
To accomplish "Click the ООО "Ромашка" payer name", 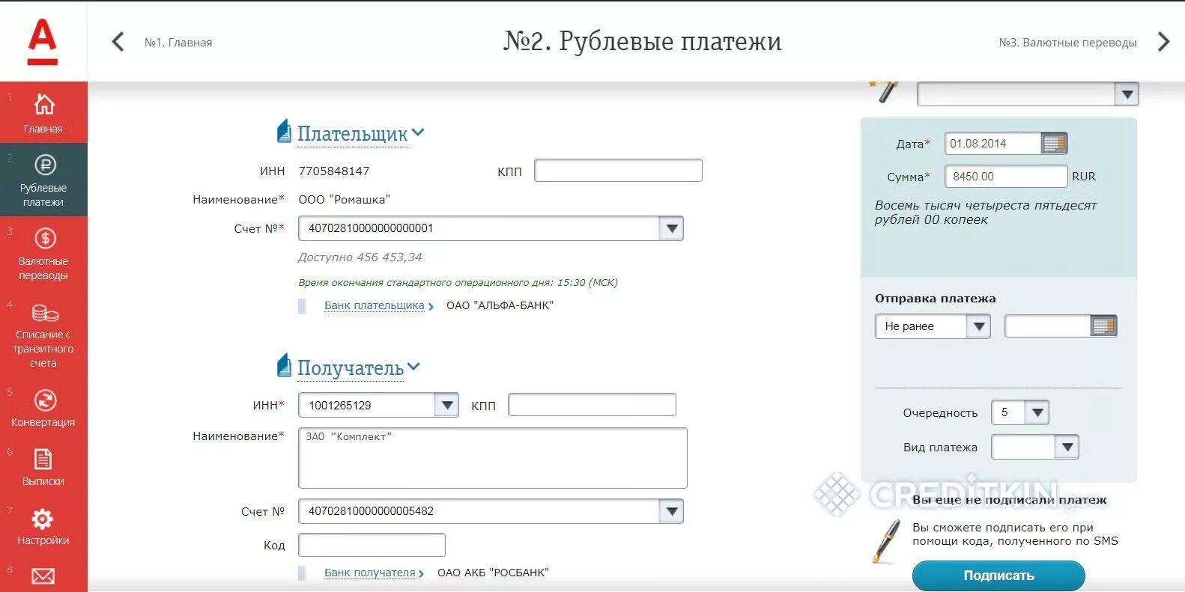I will [x=344, y=200].
